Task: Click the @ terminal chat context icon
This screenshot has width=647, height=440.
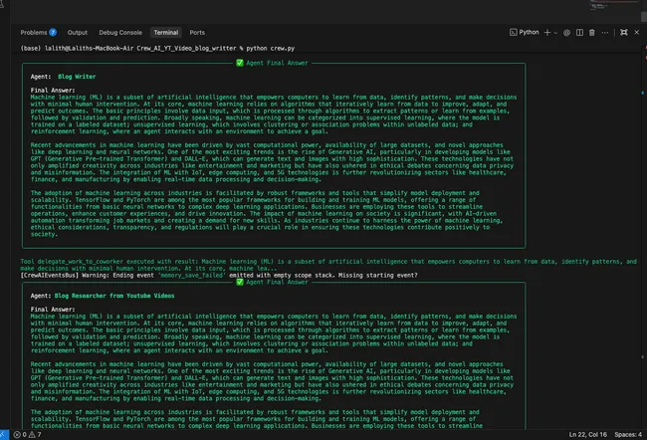Action: pos(567,33)
